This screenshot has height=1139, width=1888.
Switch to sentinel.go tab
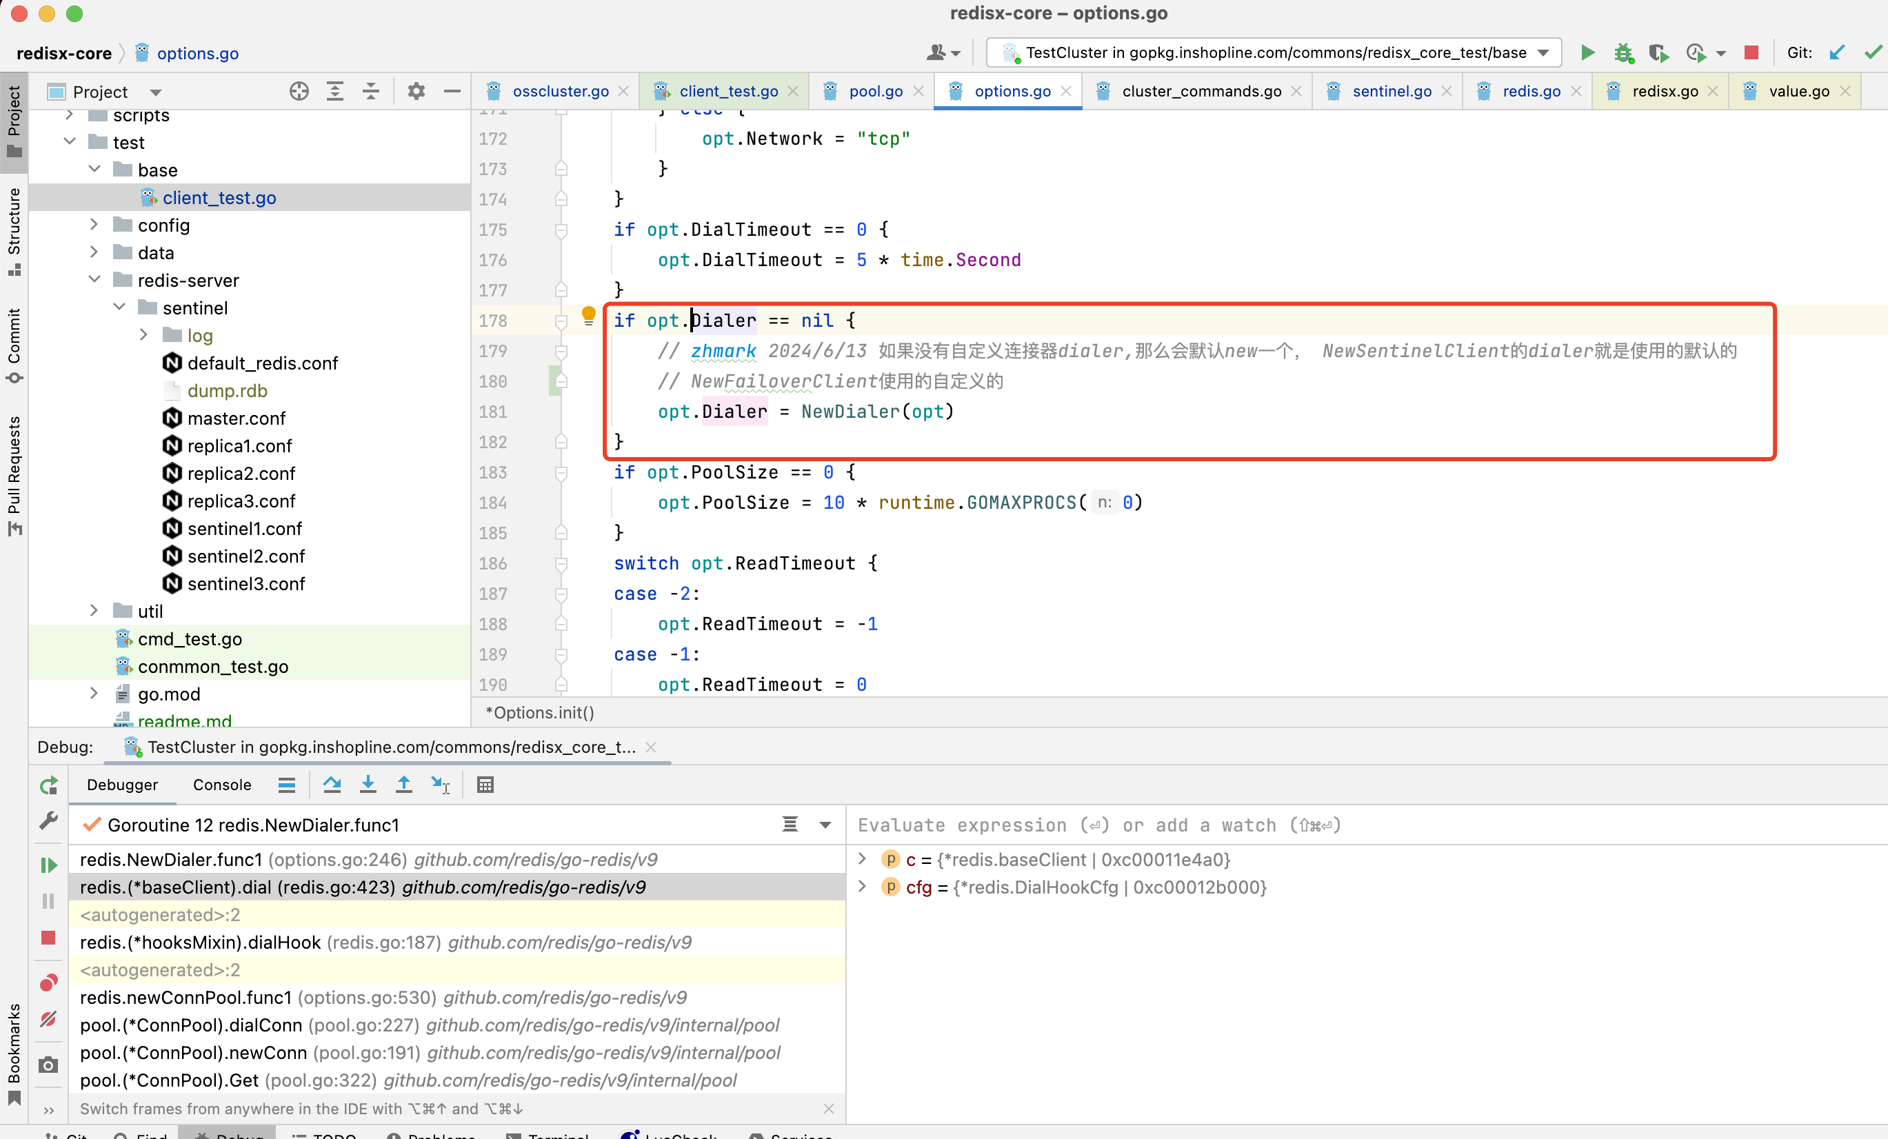pyautogui.click(x=1392, y=91)
